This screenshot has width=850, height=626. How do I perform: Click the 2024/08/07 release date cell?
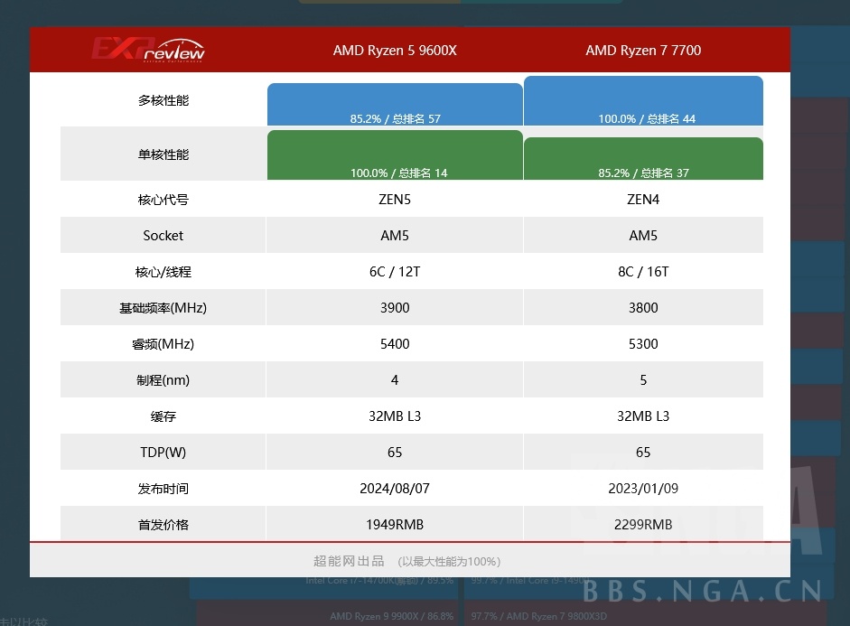pyautogui.click(x=395, y=488)
